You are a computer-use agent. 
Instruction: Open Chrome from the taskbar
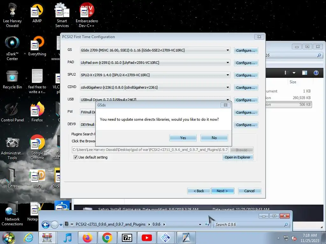point(107,238)
